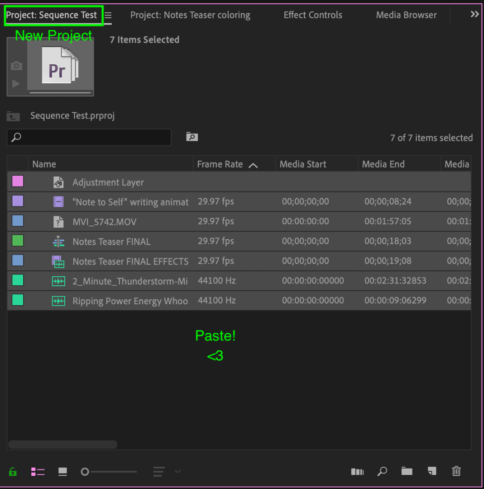This screenshot has height=489, width=484.
Task: Play the preview thumbnail clip
Action: point(16,84)
